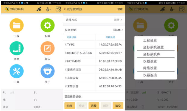The height and width of the screenshot is (111, 187).
Task: Tap the 断开 disconnect button
Action: [106, 106]
